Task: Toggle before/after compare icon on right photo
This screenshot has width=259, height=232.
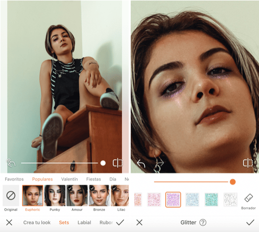Action: click(x=247, y=163)
